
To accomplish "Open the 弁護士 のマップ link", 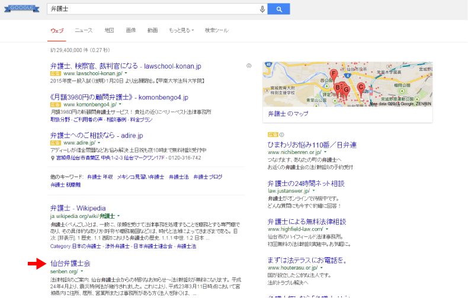I will 288,114.
